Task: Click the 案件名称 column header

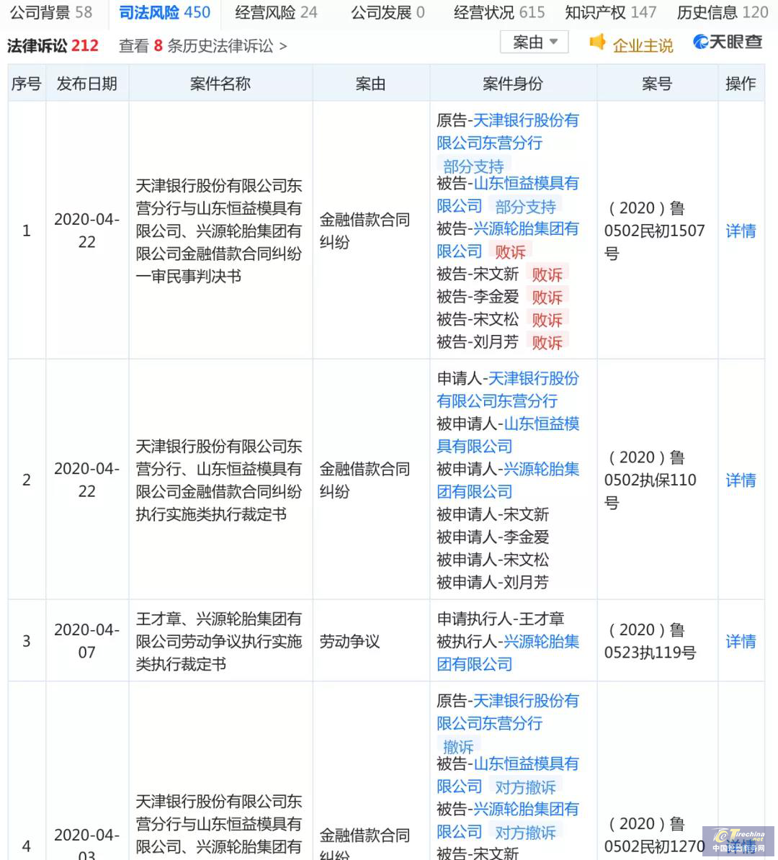Action: pos(220,84)
